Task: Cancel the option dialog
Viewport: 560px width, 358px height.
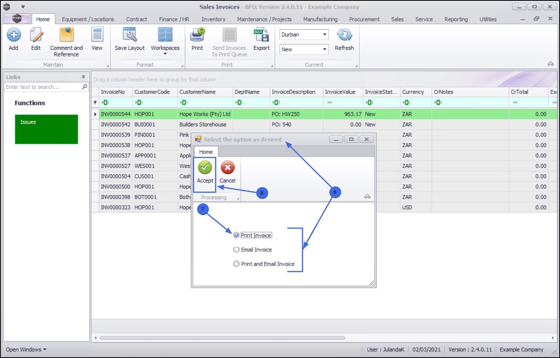Action: coord(227,172)
